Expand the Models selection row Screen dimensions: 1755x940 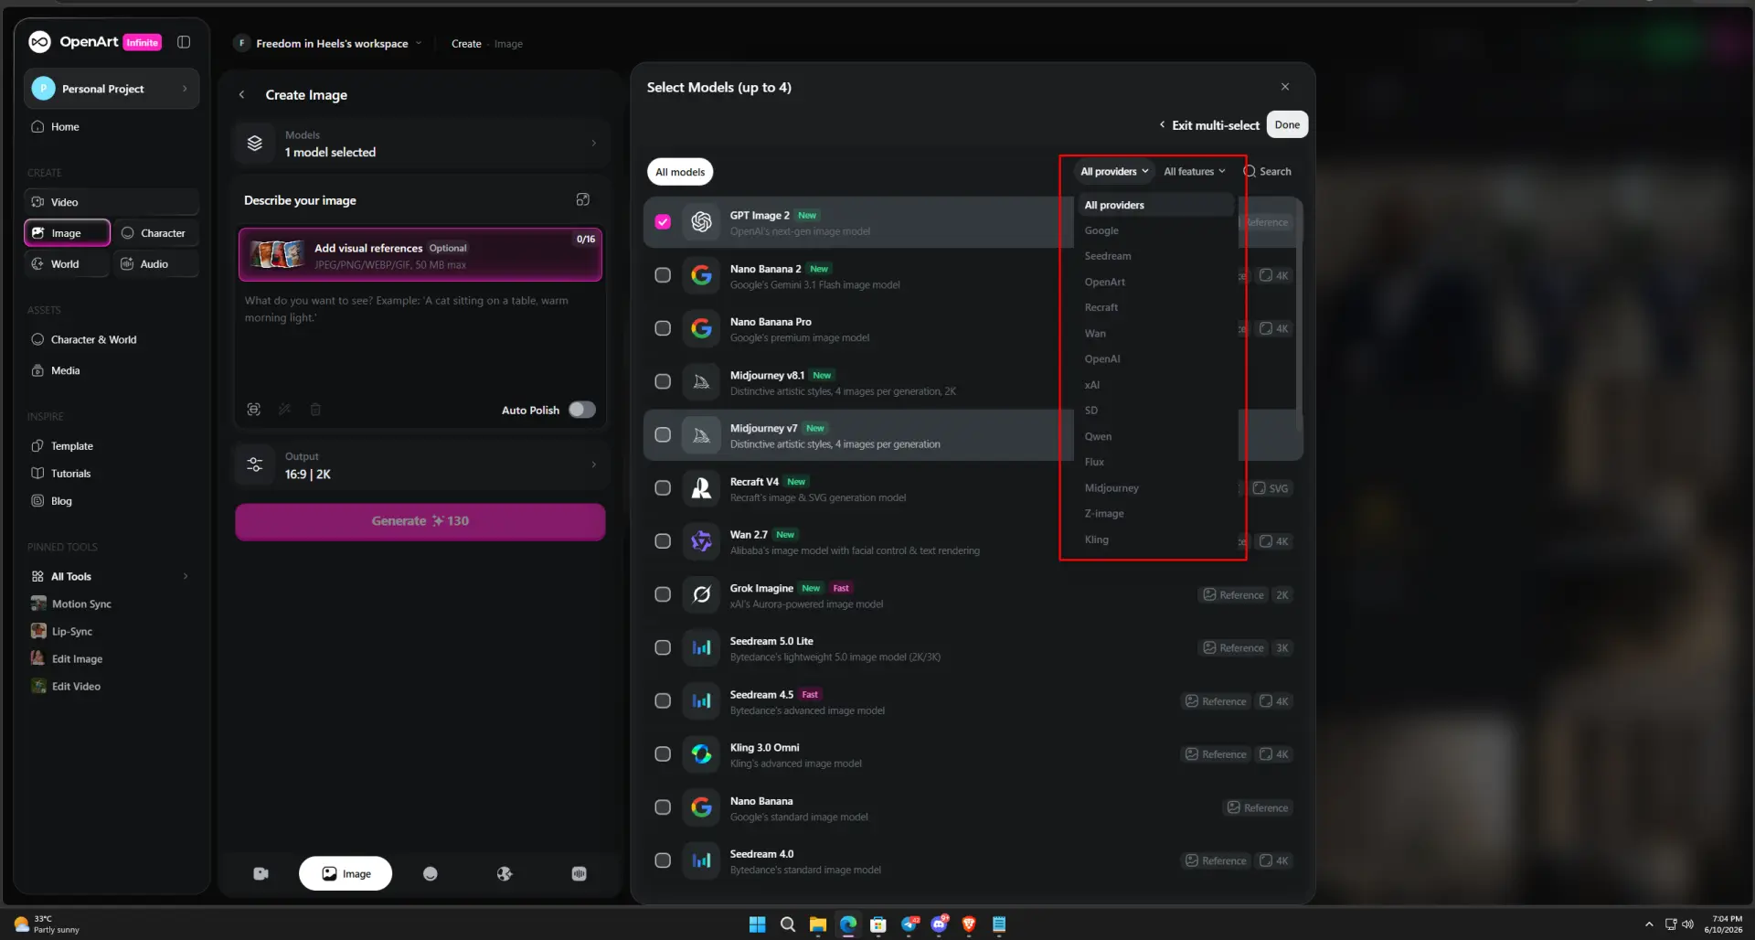coord(420,144)
